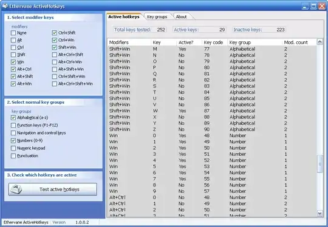The width and height of the screenshot is (328, 227).
Task: Select the Shift+Win W row
Action: pos(212,111)
